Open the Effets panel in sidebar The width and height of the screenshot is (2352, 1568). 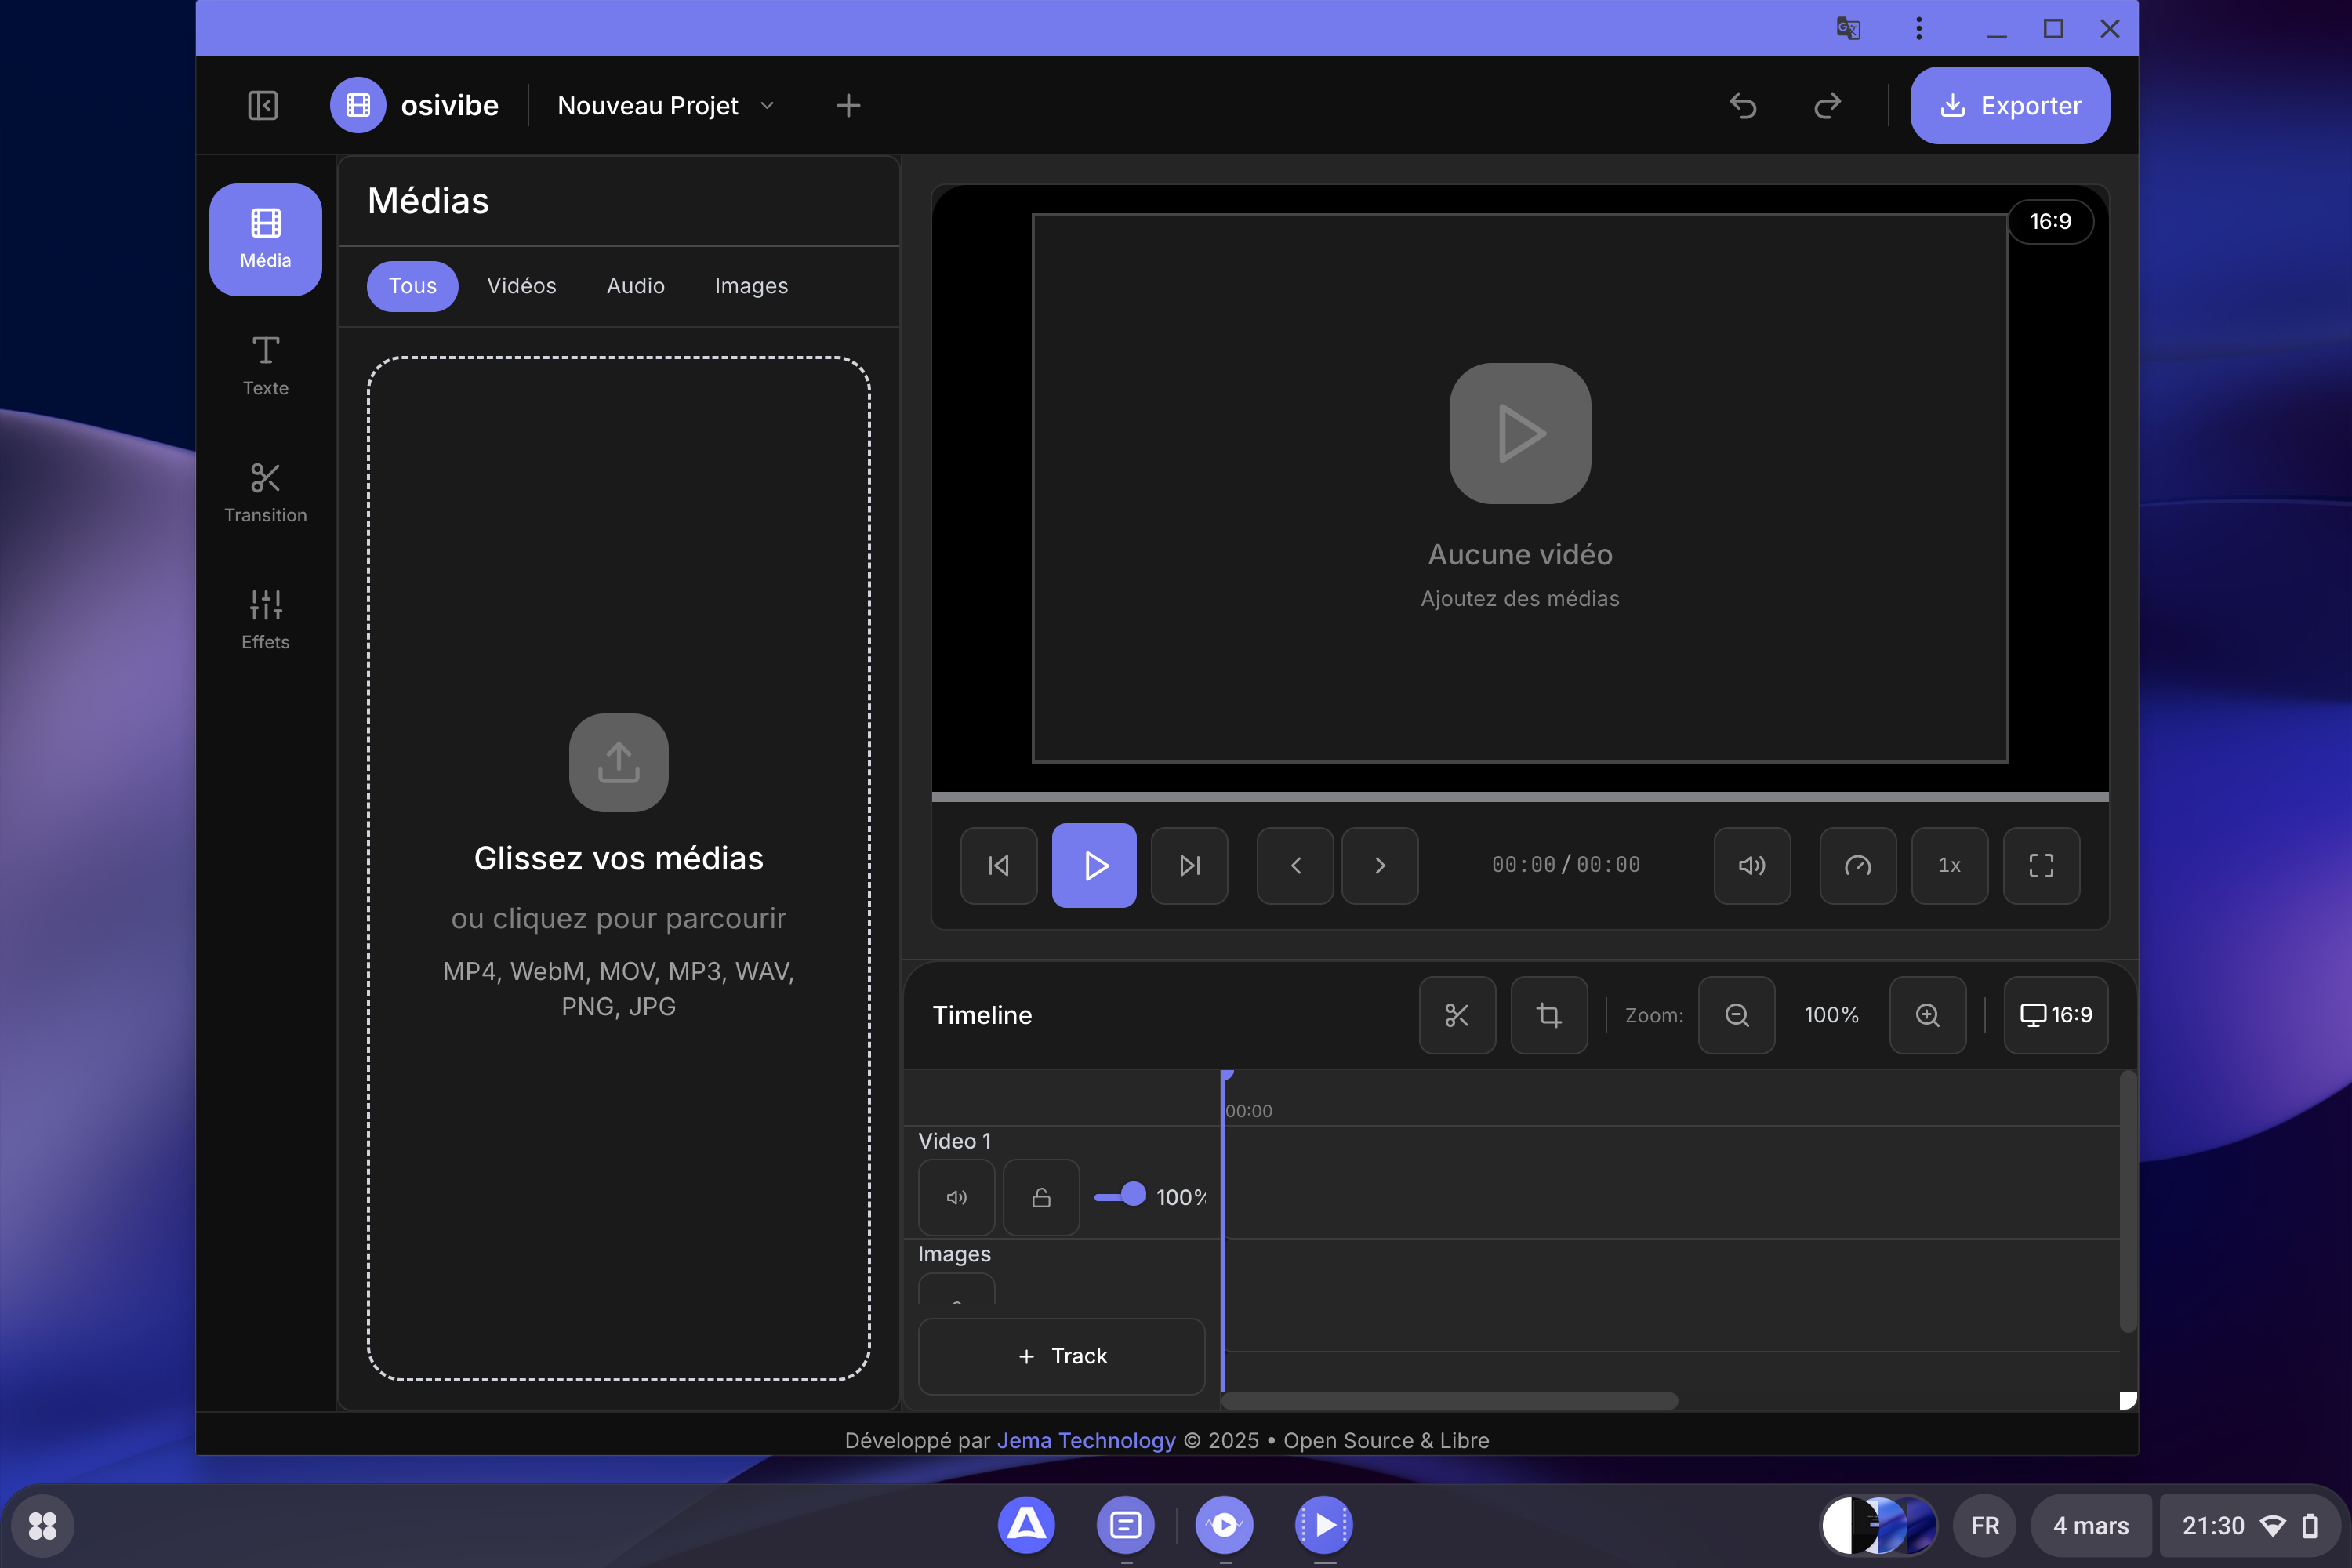265,619
